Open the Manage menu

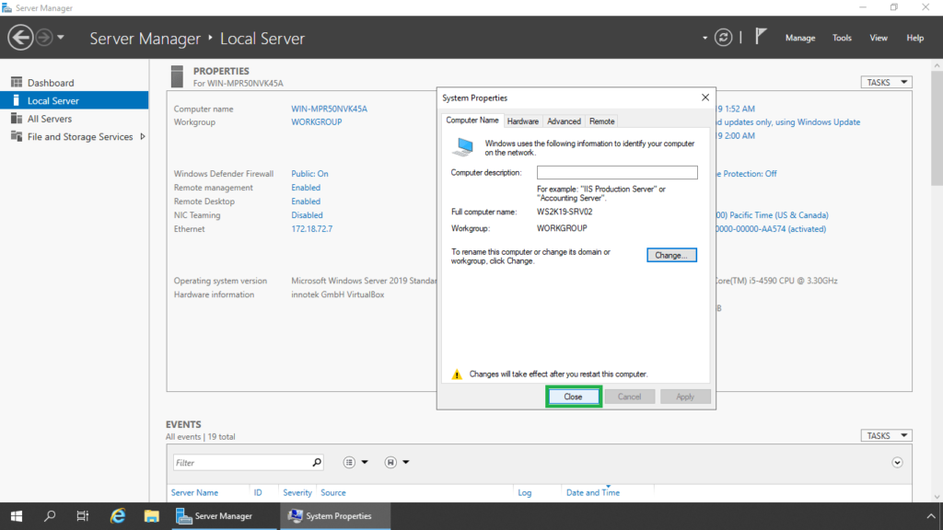click(x=800, y=38)
